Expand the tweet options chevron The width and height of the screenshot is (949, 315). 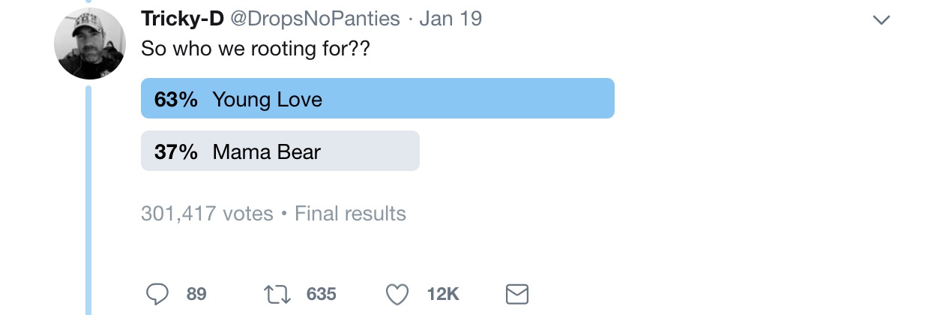click(x=882, y=20)
